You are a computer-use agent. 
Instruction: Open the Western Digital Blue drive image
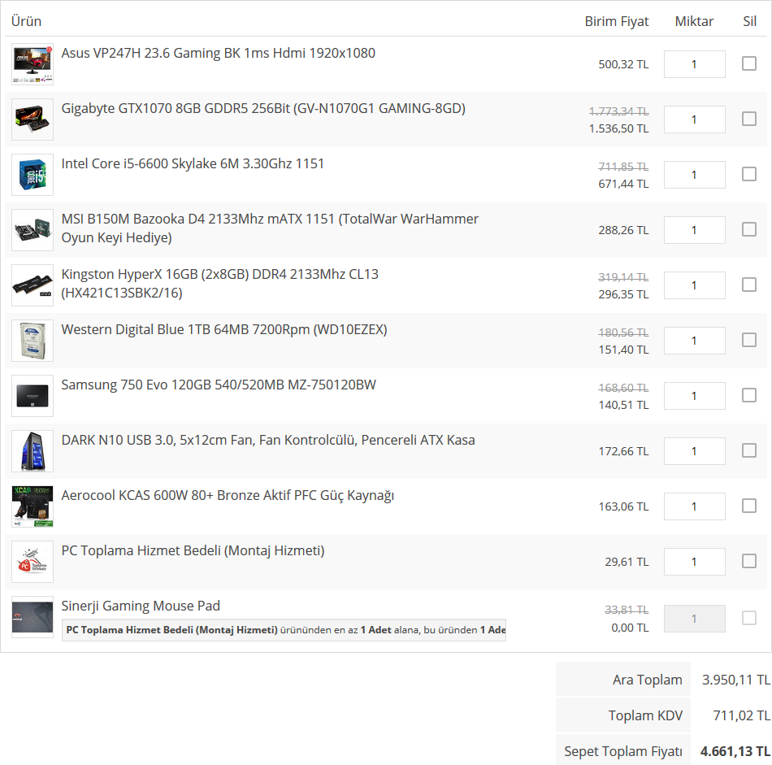point(33,341)
